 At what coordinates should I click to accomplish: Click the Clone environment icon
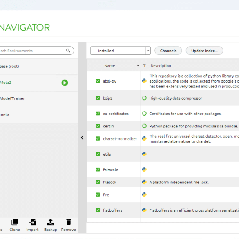pos(15,222)
